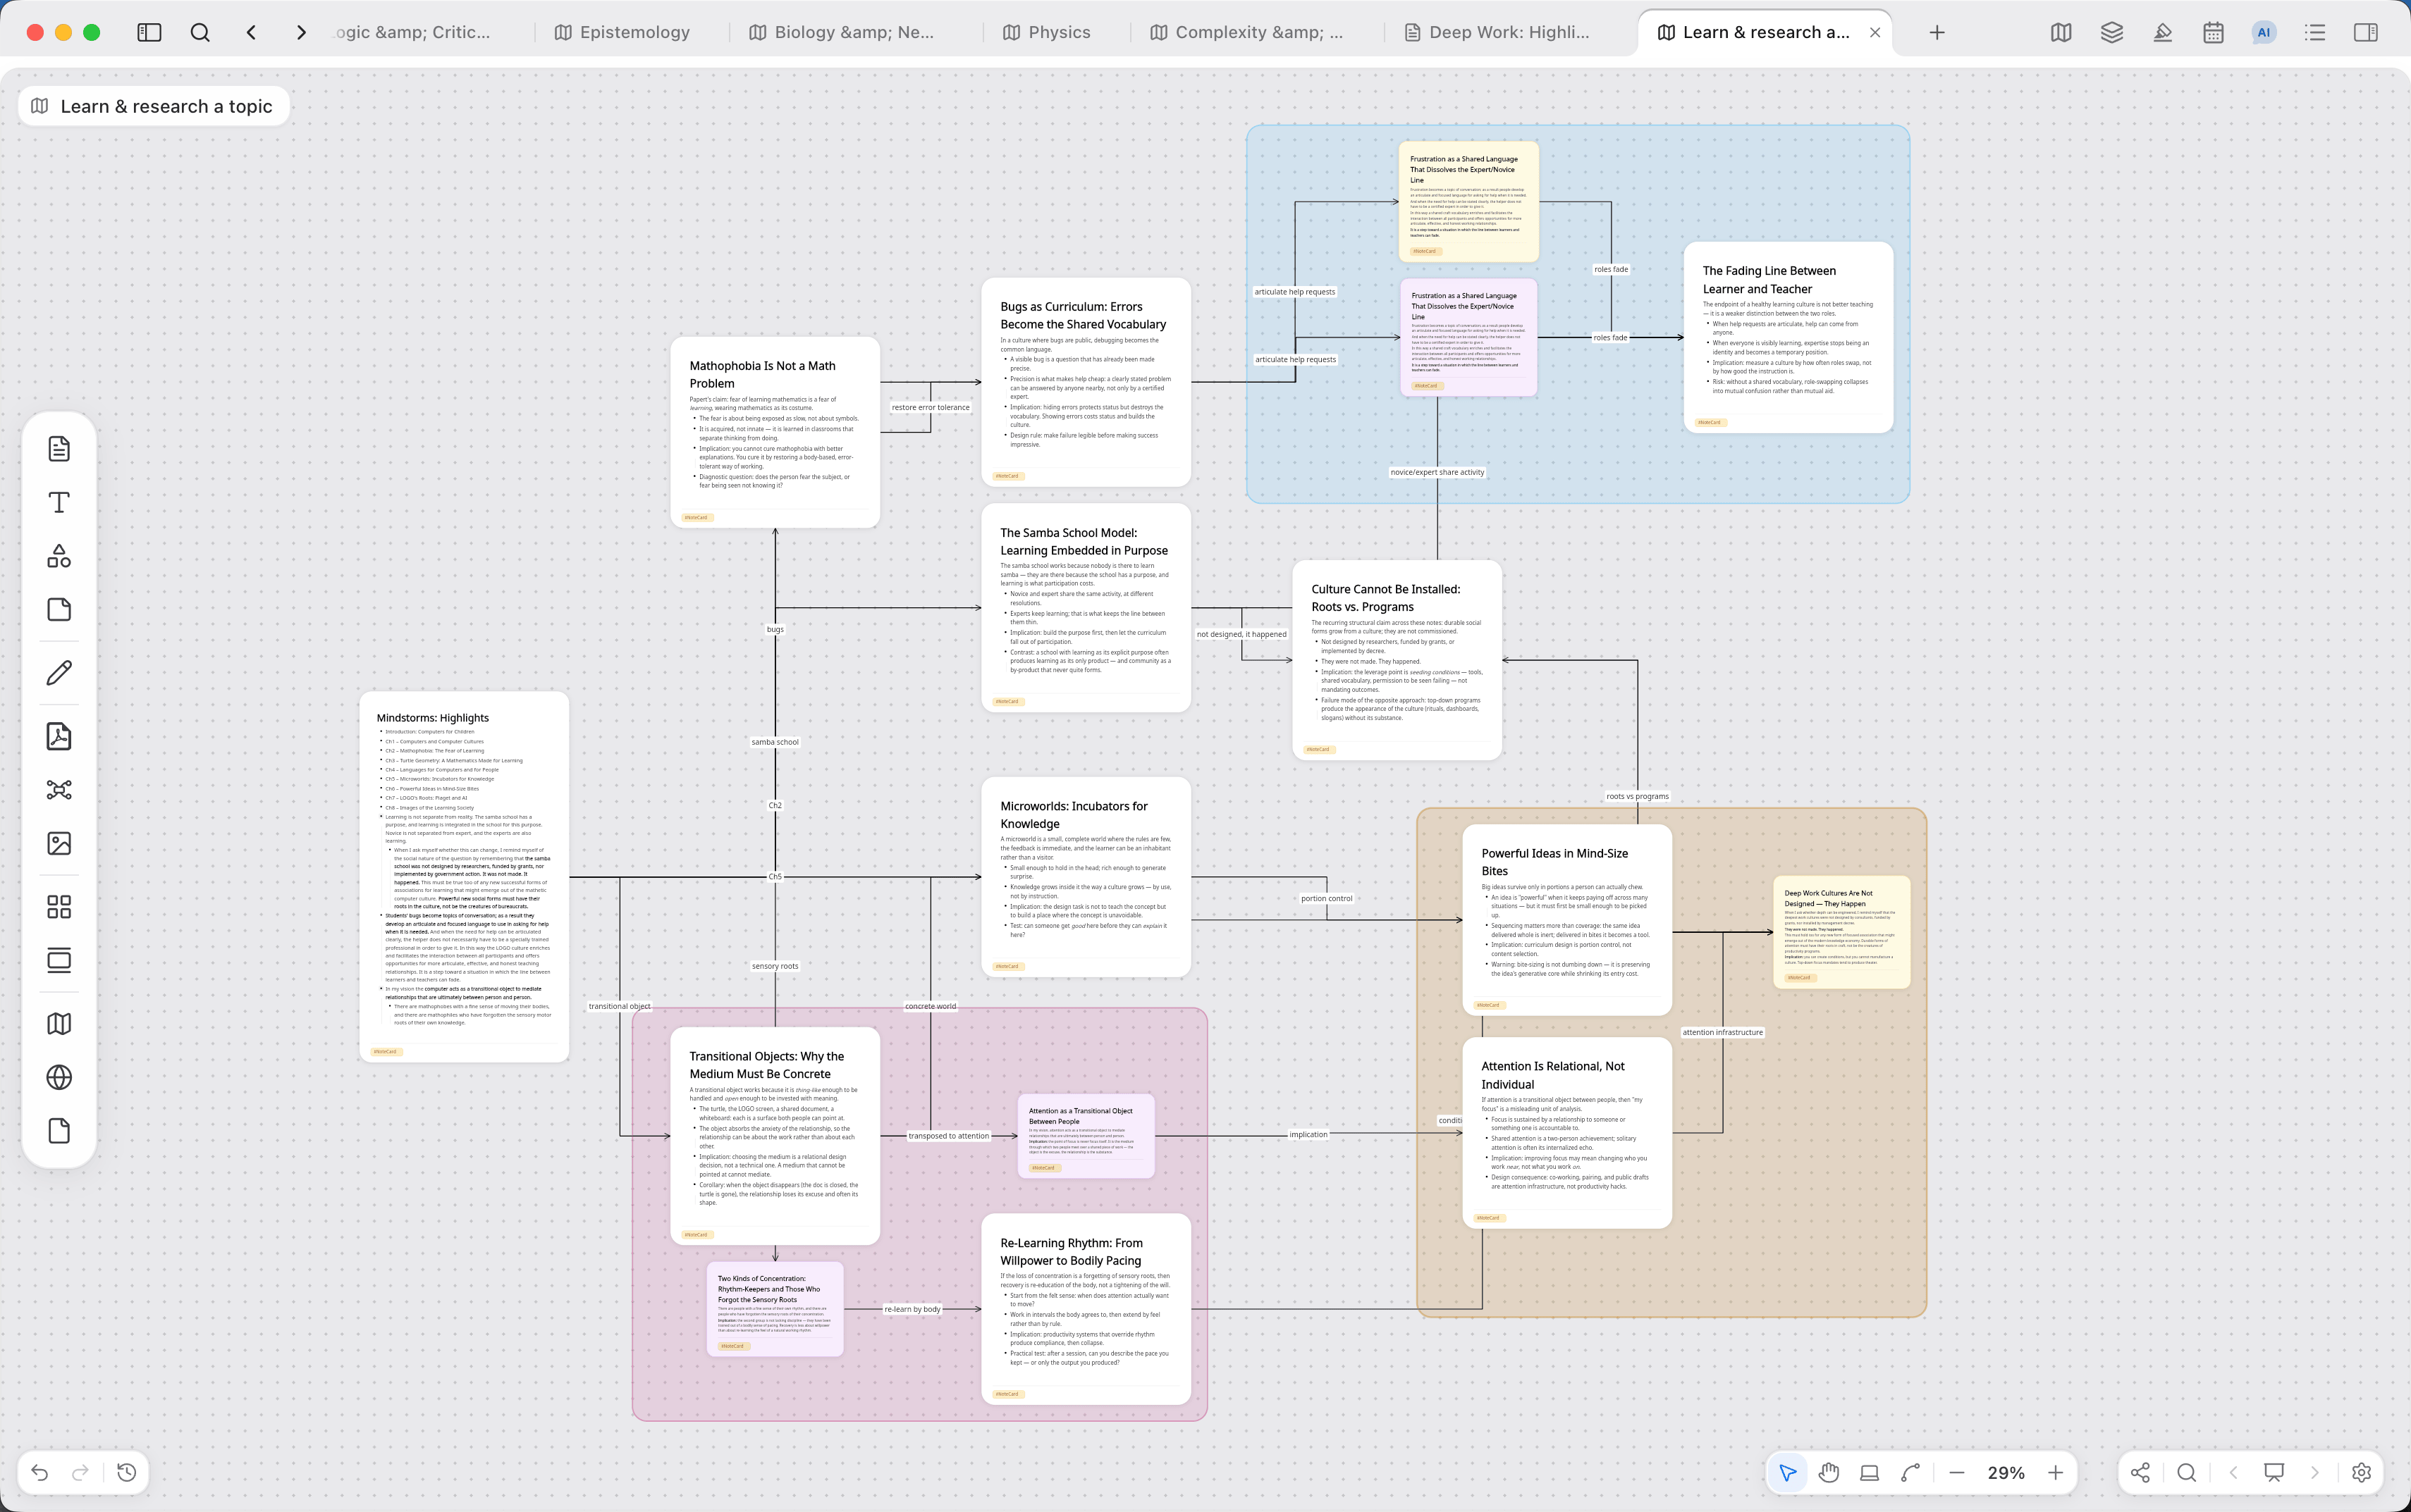Select the Mathophobia Is Not a Math Problem card

click(x=775, y=432)
